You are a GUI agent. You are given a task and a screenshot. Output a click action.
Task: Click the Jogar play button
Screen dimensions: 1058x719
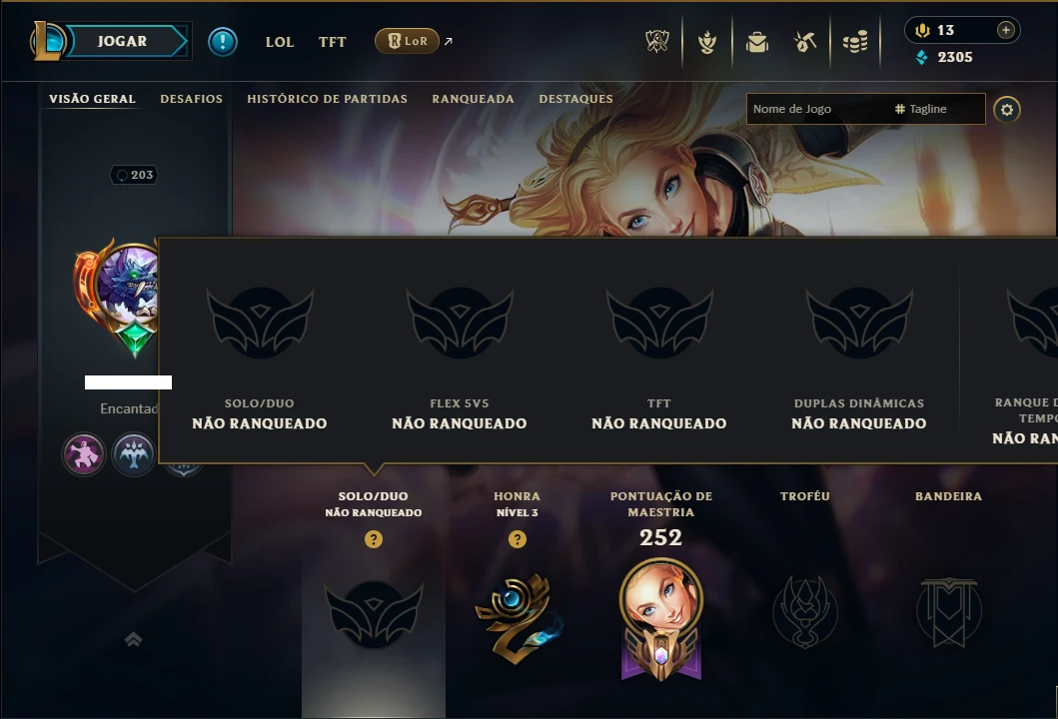pyautogui.click(x=122, y=41)
